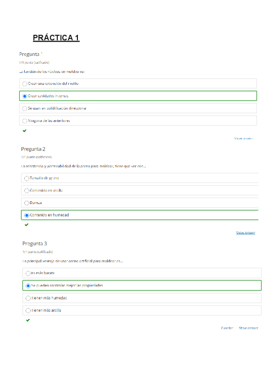Select the 'Dureza' option
Viewport: 273px width, 386px height.
(x=27, y=203)
